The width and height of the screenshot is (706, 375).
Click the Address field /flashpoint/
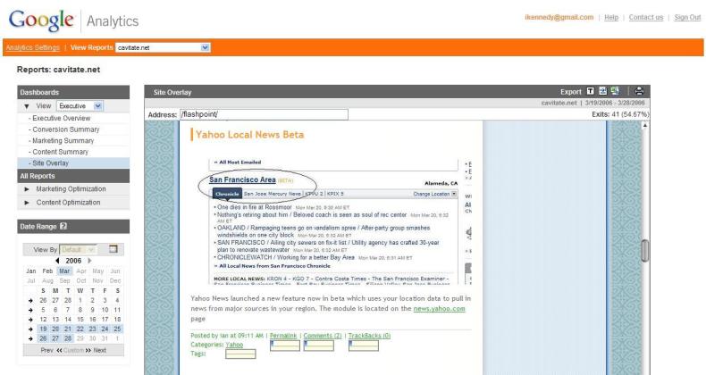click(x=264, y=114)
